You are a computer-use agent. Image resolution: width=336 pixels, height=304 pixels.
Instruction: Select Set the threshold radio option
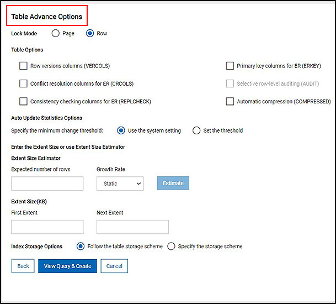196,130
